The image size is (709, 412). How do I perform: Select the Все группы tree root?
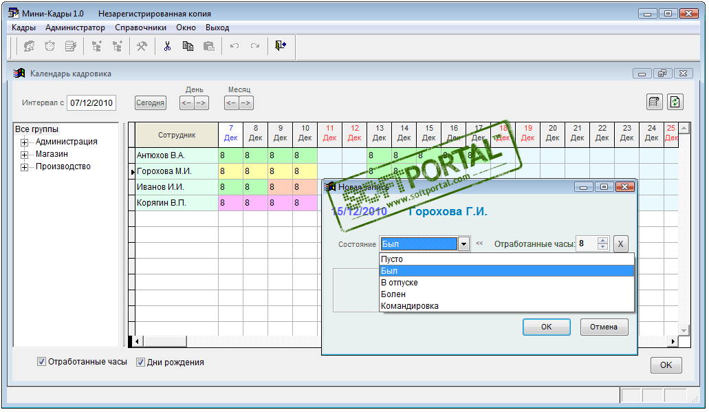pos(36,129)
